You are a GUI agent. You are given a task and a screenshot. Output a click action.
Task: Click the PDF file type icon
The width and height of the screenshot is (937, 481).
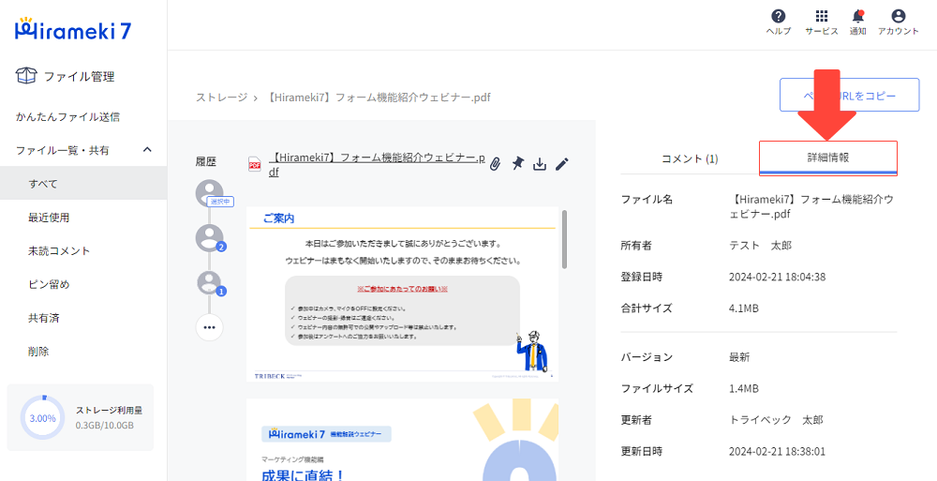pos(255,164)
